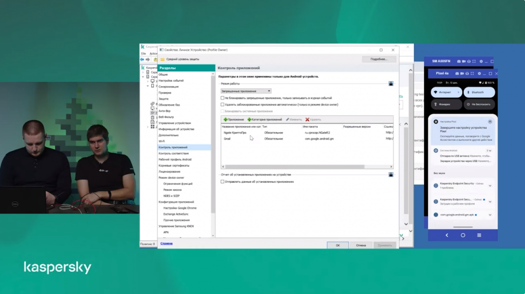Enable Не блокировать запрещенные приложения checkbox
The width and height of the screenshot is (525, 294).
(223, 98)
